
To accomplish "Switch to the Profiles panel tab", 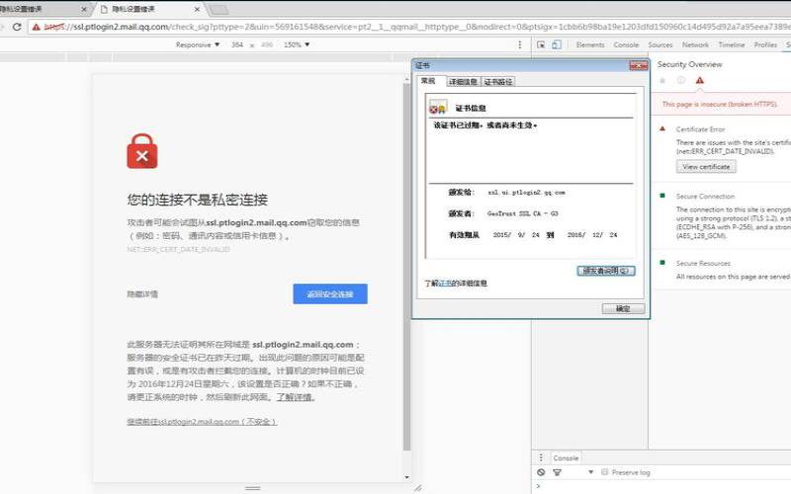I will coord(765,44).
